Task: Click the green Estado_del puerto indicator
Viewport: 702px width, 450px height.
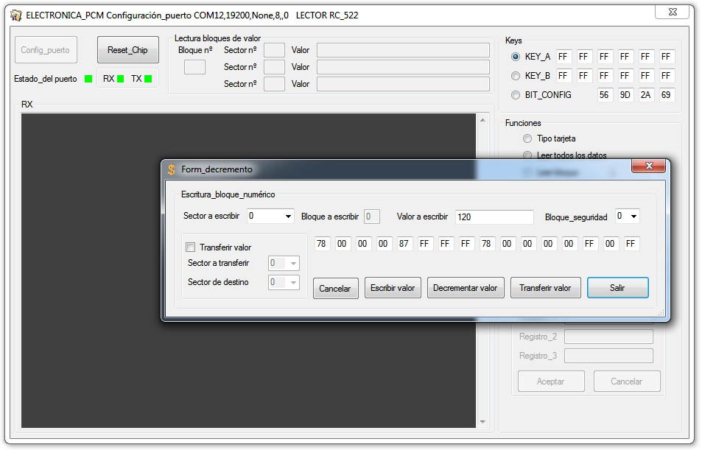Action: point(88,79)
